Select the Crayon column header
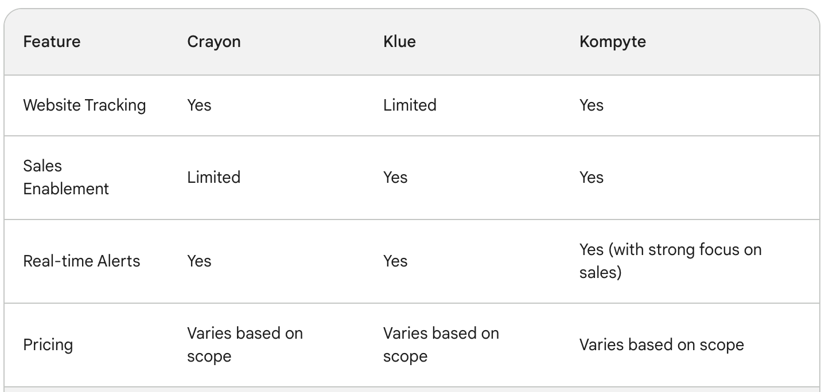 point(213,42)
